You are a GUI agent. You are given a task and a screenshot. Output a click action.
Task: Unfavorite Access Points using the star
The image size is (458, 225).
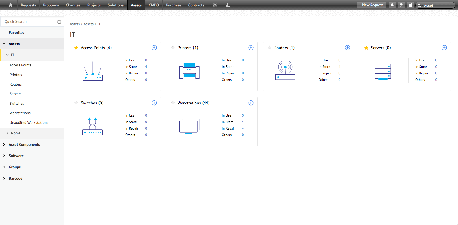(x=76, y=48)
